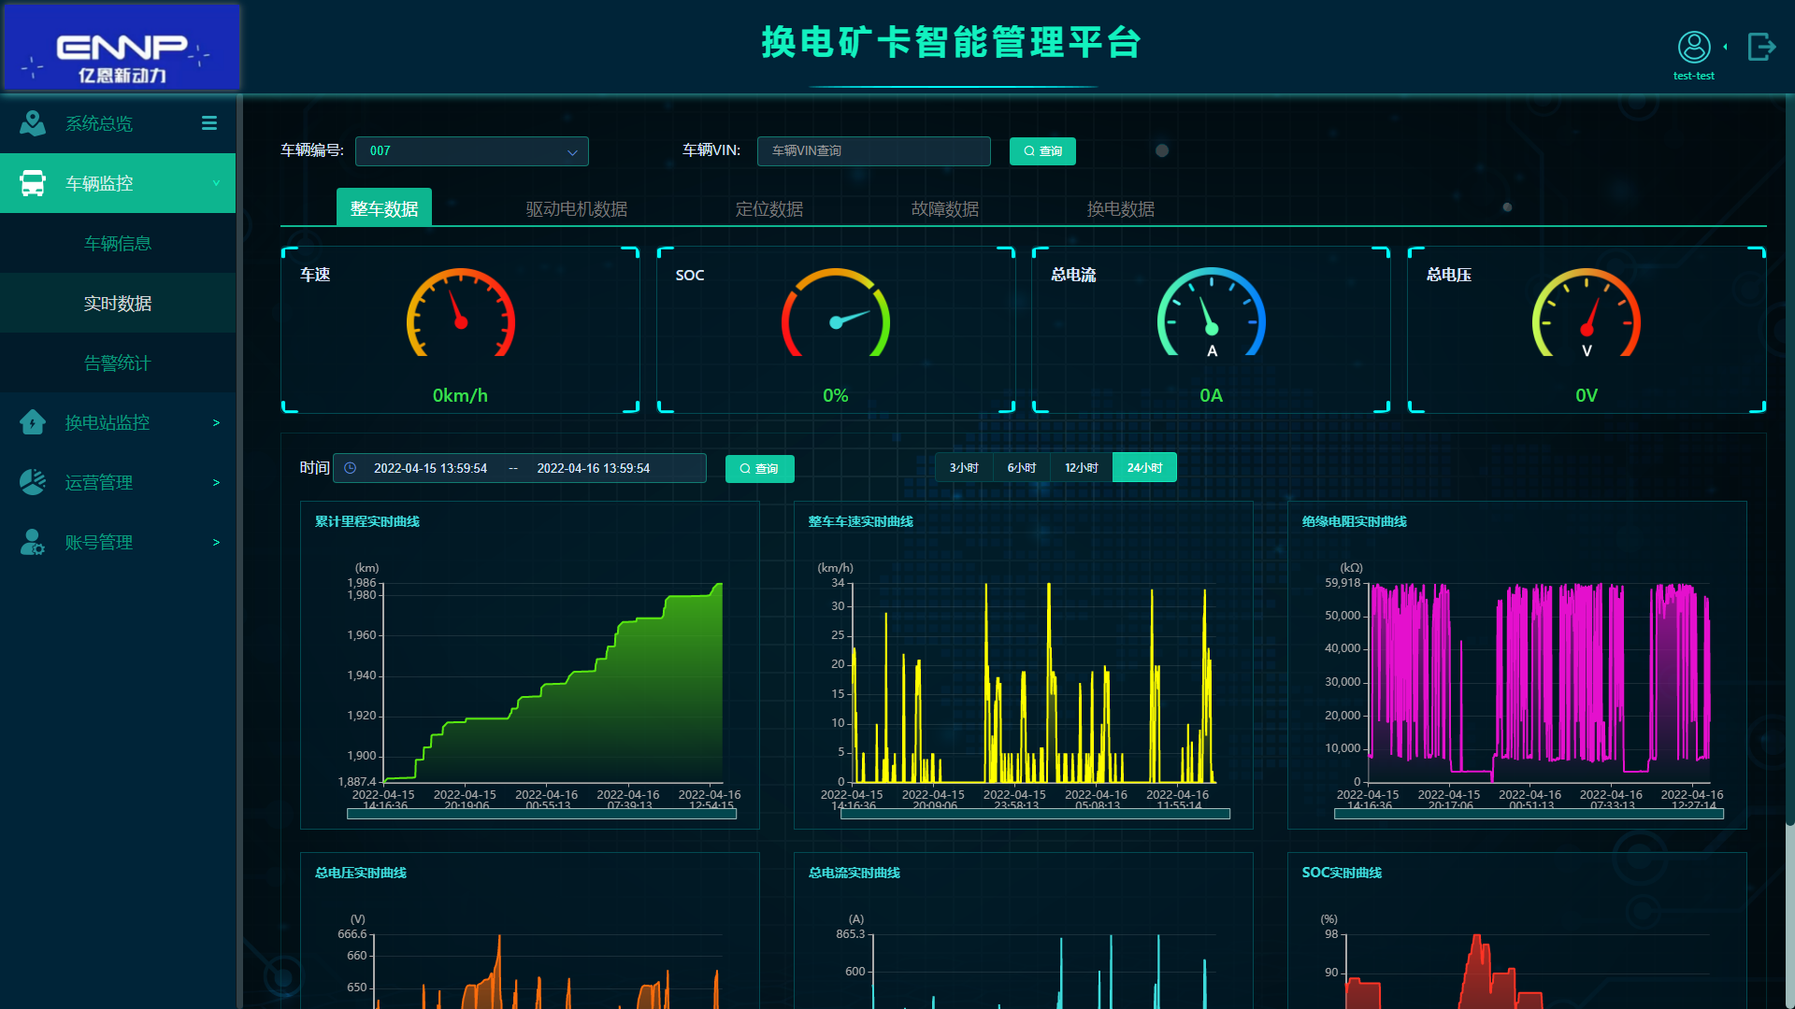Click the end time 2022-04-16 13:59:54
This screenshot has width=1795, height=1009.
(593, 468)
